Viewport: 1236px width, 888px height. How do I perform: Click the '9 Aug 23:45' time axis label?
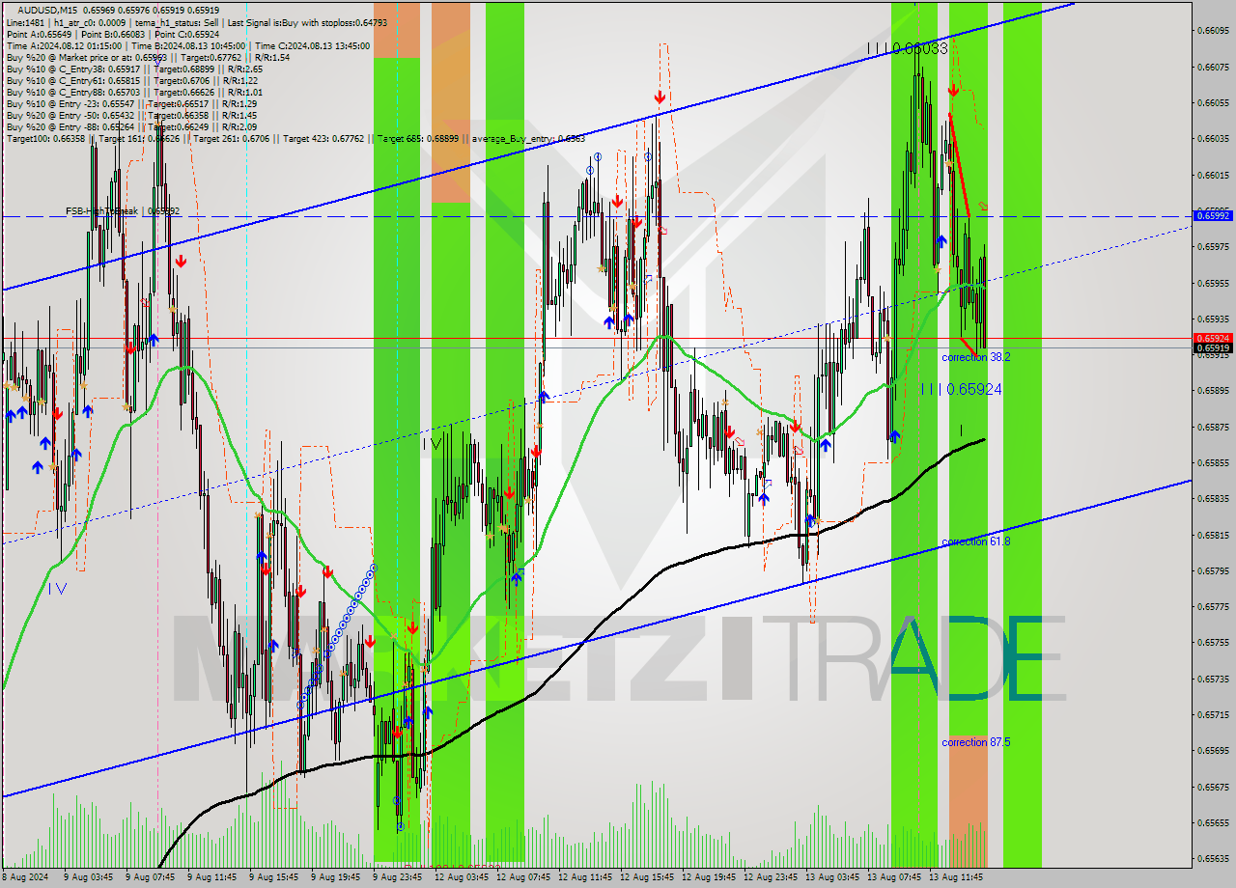coord(398,877)
